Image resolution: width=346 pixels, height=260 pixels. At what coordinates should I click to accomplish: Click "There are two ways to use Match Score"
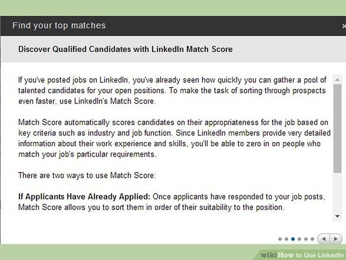(x=87, y=175)
